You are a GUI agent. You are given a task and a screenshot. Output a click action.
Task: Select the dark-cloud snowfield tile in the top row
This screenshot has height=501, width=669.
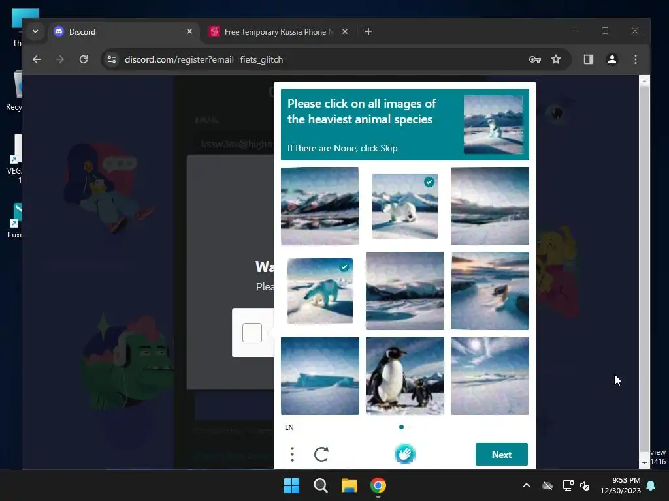click(x=490, y=205)
